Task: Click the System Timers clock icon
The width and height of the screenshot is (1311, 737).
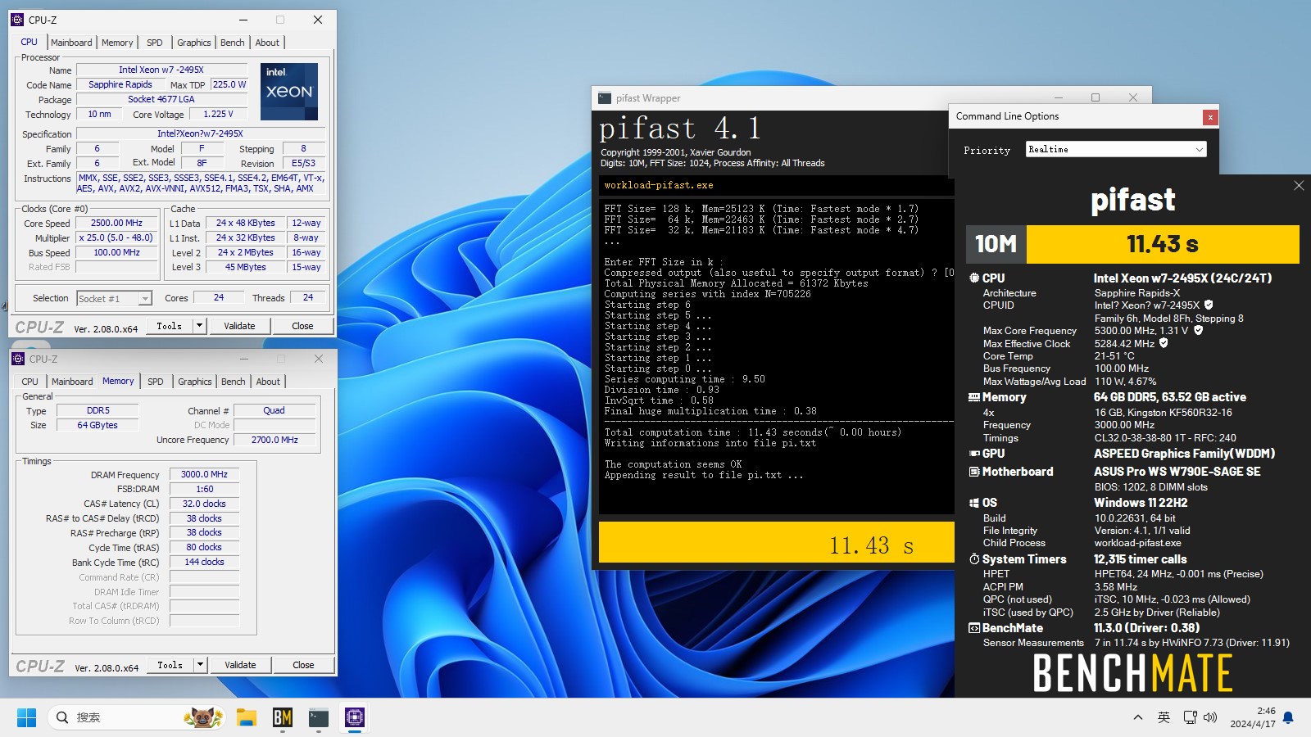Action: [x=974, y=559]
